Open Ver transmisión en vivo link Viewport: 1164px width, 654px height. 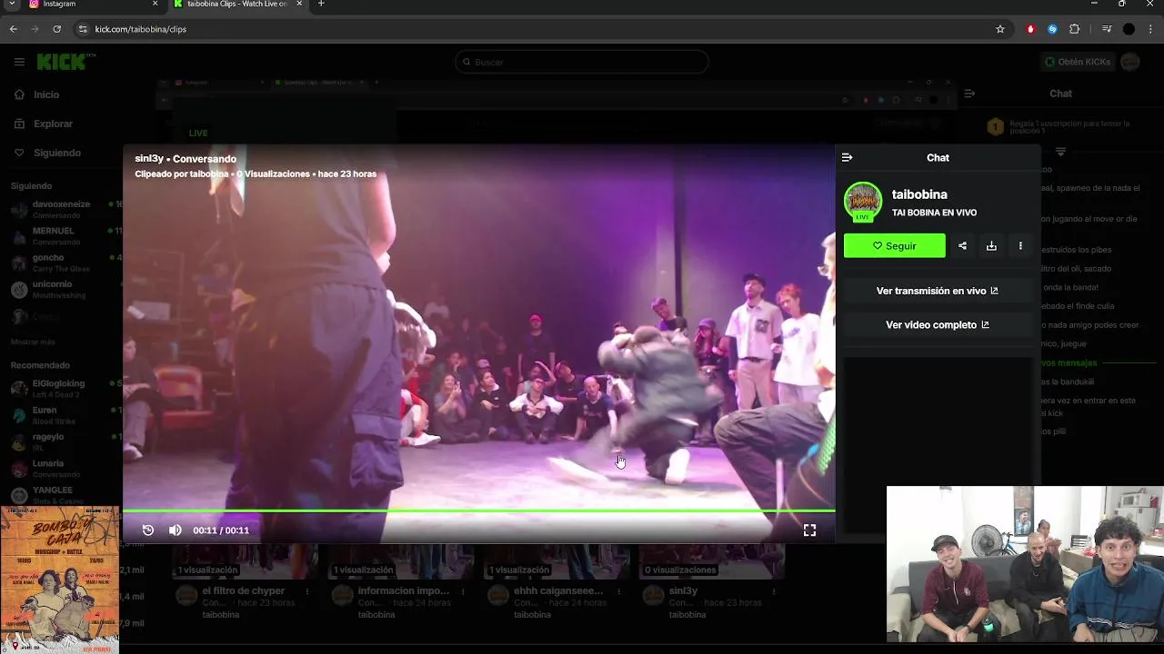pos(938,292)
